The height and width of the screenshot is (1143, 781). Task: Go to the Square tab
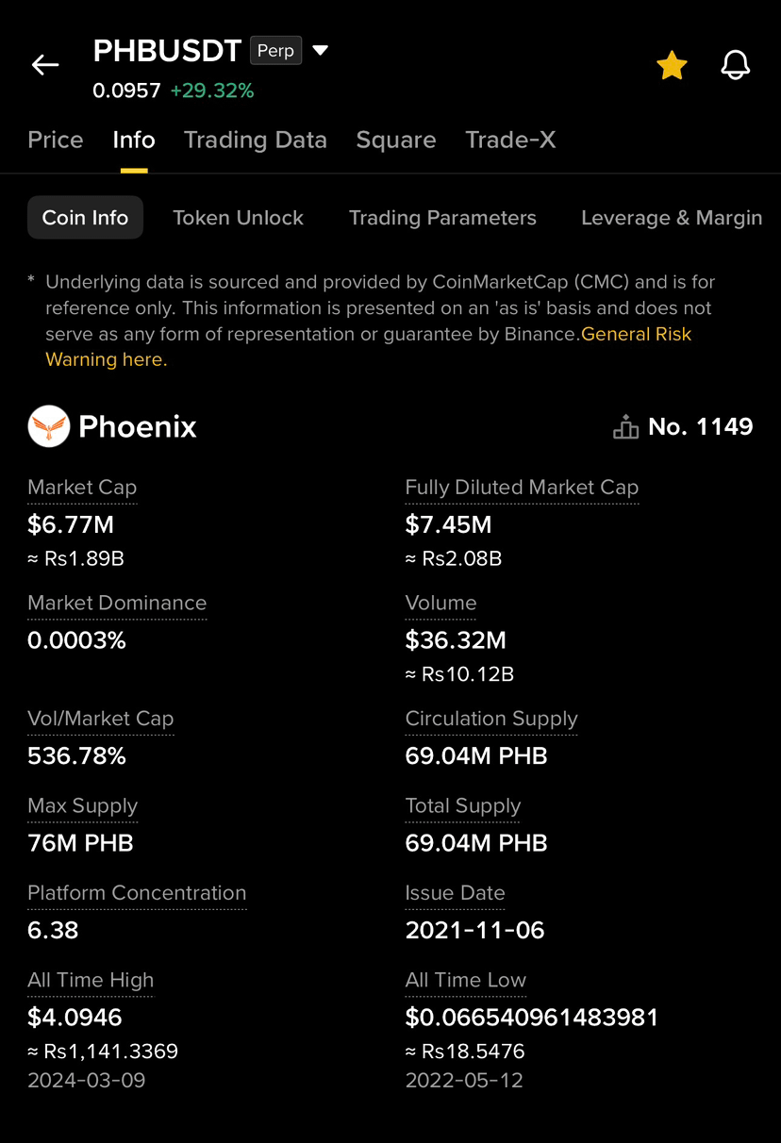tap(396, 140)
